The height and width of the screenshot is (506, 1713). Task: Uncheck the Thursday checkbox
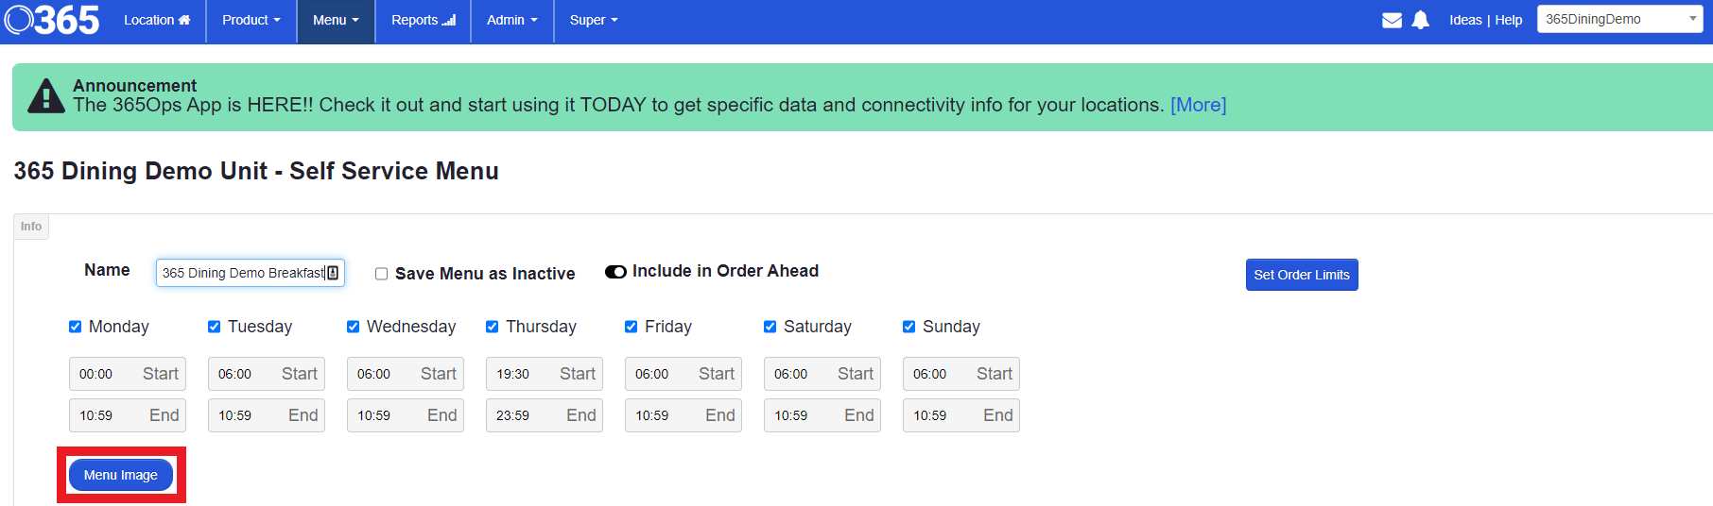(493, 327)
